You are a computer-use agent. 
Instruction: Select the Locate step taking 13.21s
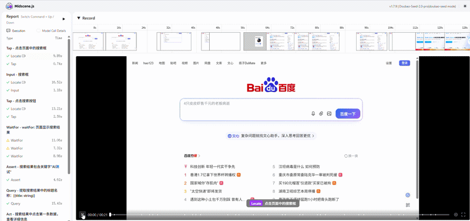tap(34, 108)
